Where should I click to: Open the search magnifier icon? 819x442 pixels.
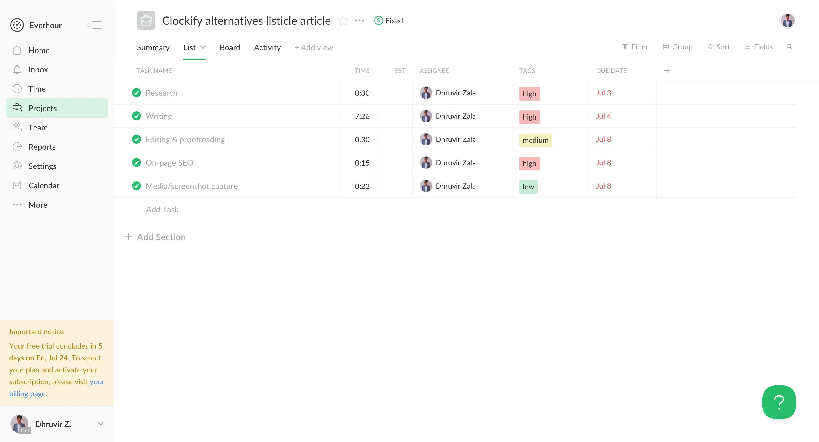coord(789,47)
